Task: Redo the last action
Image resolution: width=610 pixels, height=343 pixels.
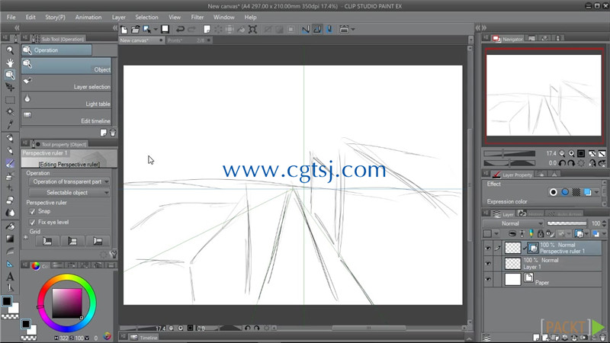Action: click(x=191, y=29)
